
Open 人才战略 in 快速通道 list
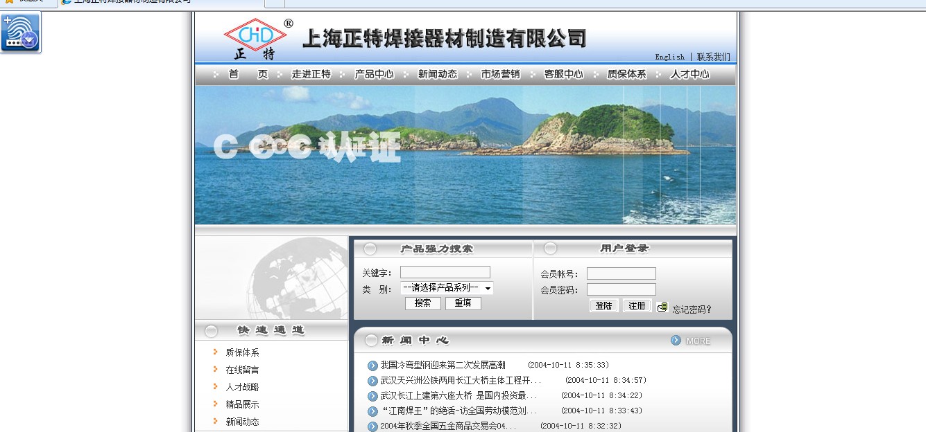[242, 387]
